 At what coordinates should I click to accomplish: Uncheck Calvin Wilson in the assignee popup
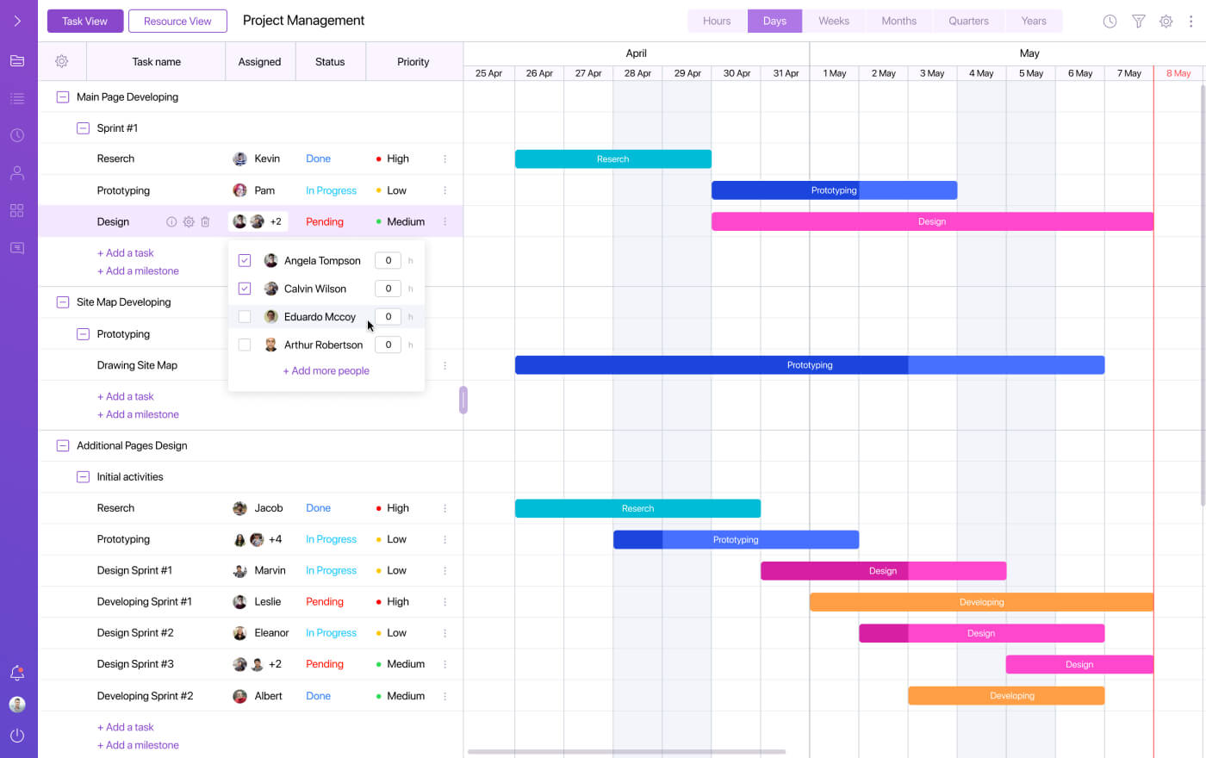click(x=244, y=289)
